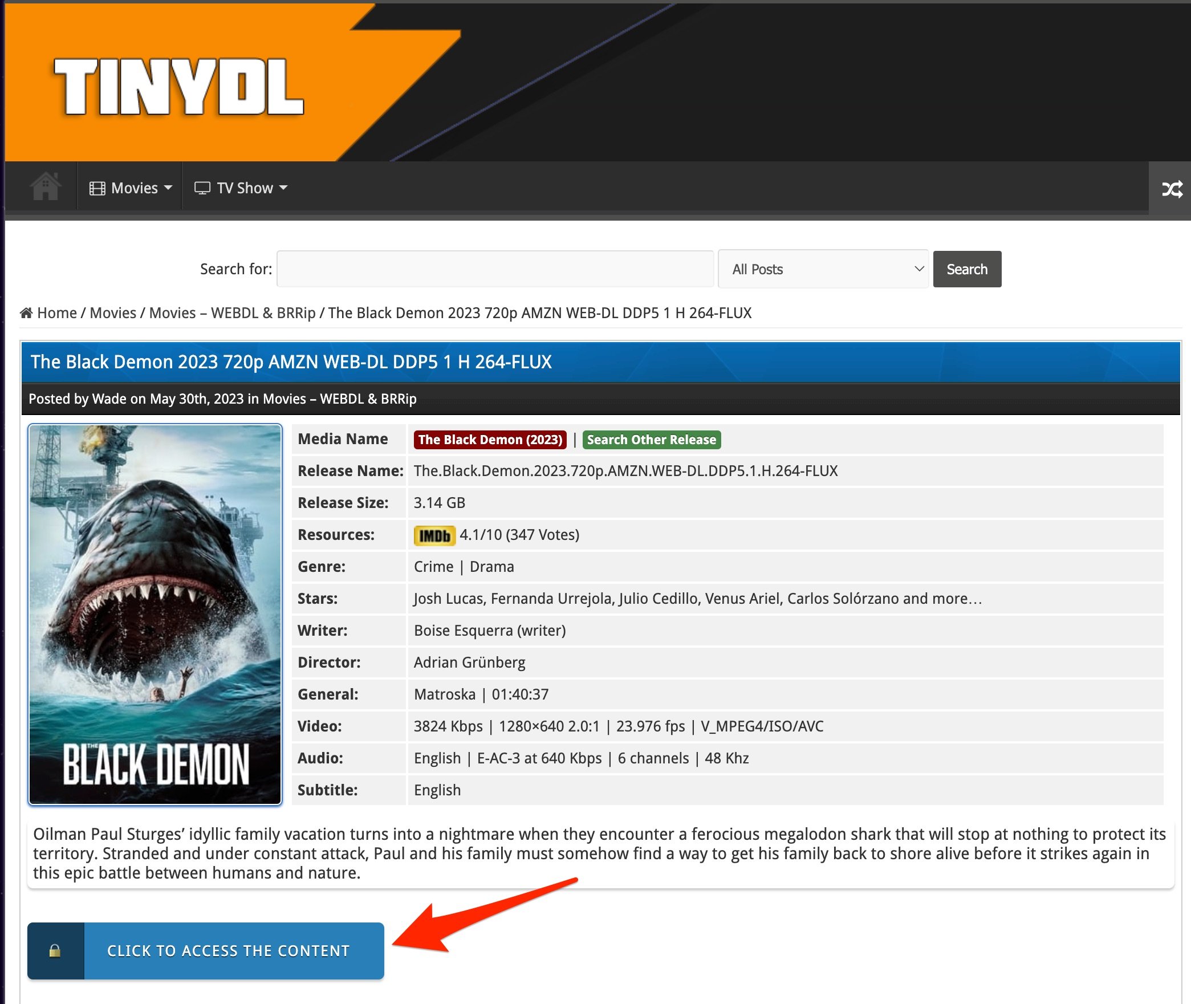Click the shuffle random post icon
Viewport: 1191px width, 1004px height.
(1172, 189)
